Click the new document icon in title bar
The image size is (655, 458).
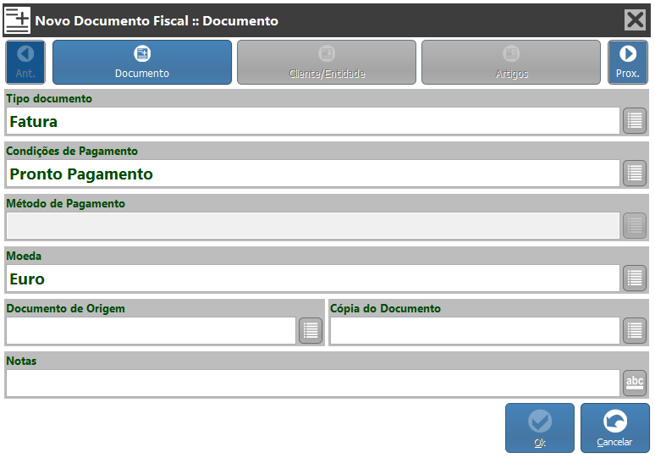pyautogui.click(x=18, y=20)
